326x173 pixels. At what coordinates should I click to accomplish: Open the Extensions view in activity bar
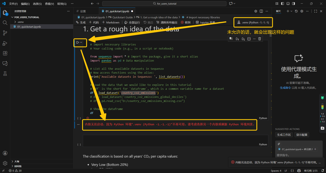point(5,53)
